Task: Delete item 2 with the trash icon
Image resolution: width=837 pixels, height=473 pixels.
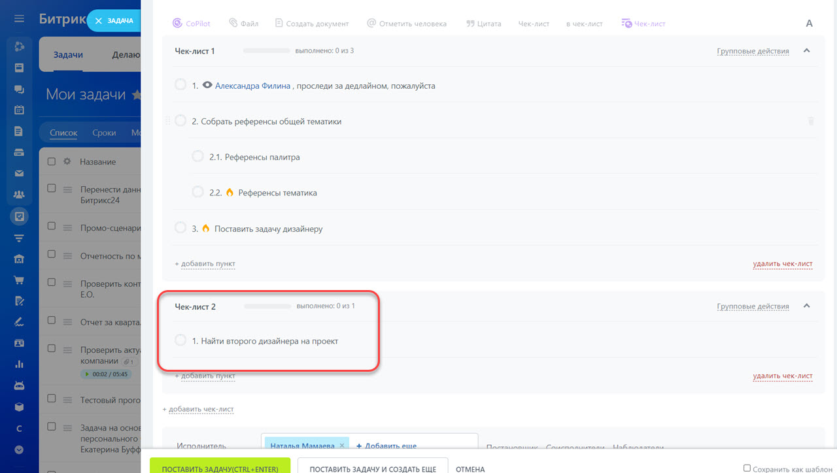Action: pos(811,121)
